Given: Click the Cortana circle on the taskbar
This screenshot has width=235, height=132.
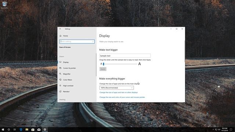Looking at the screenshot, I should (9, 129).
